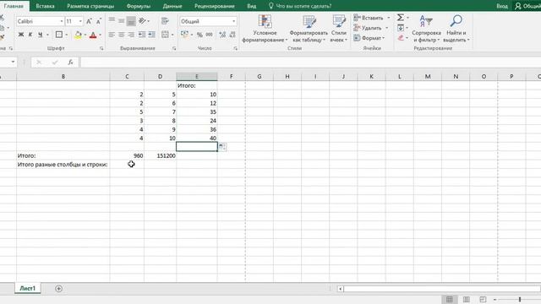
Task: Toggle bold (Ж) formatting
Action: tap(21, 35)
